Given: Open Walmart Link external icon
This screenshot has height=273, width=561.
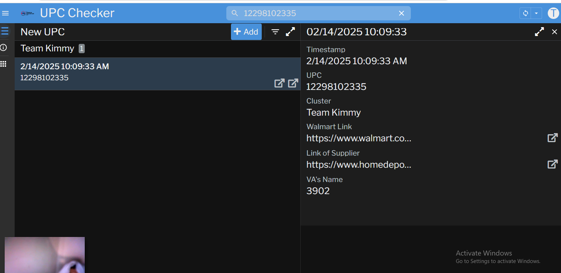Looking at the screenshot, I should pos(552,138).
